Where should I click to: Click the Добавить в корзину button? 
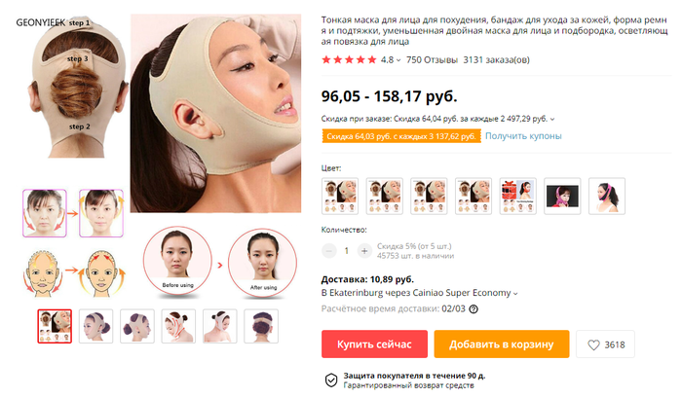click(x=502, y=344)
